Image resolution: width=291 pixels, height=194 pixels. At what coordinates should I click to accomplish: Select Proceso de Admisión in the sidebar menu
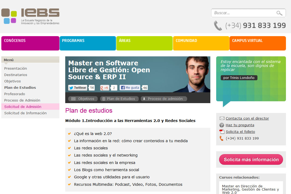coord(22,100)
